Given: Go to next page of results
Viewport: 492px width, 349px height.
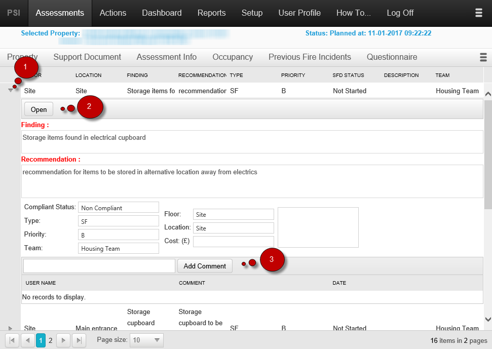Looking at the screenshot, I should [63, 340].
